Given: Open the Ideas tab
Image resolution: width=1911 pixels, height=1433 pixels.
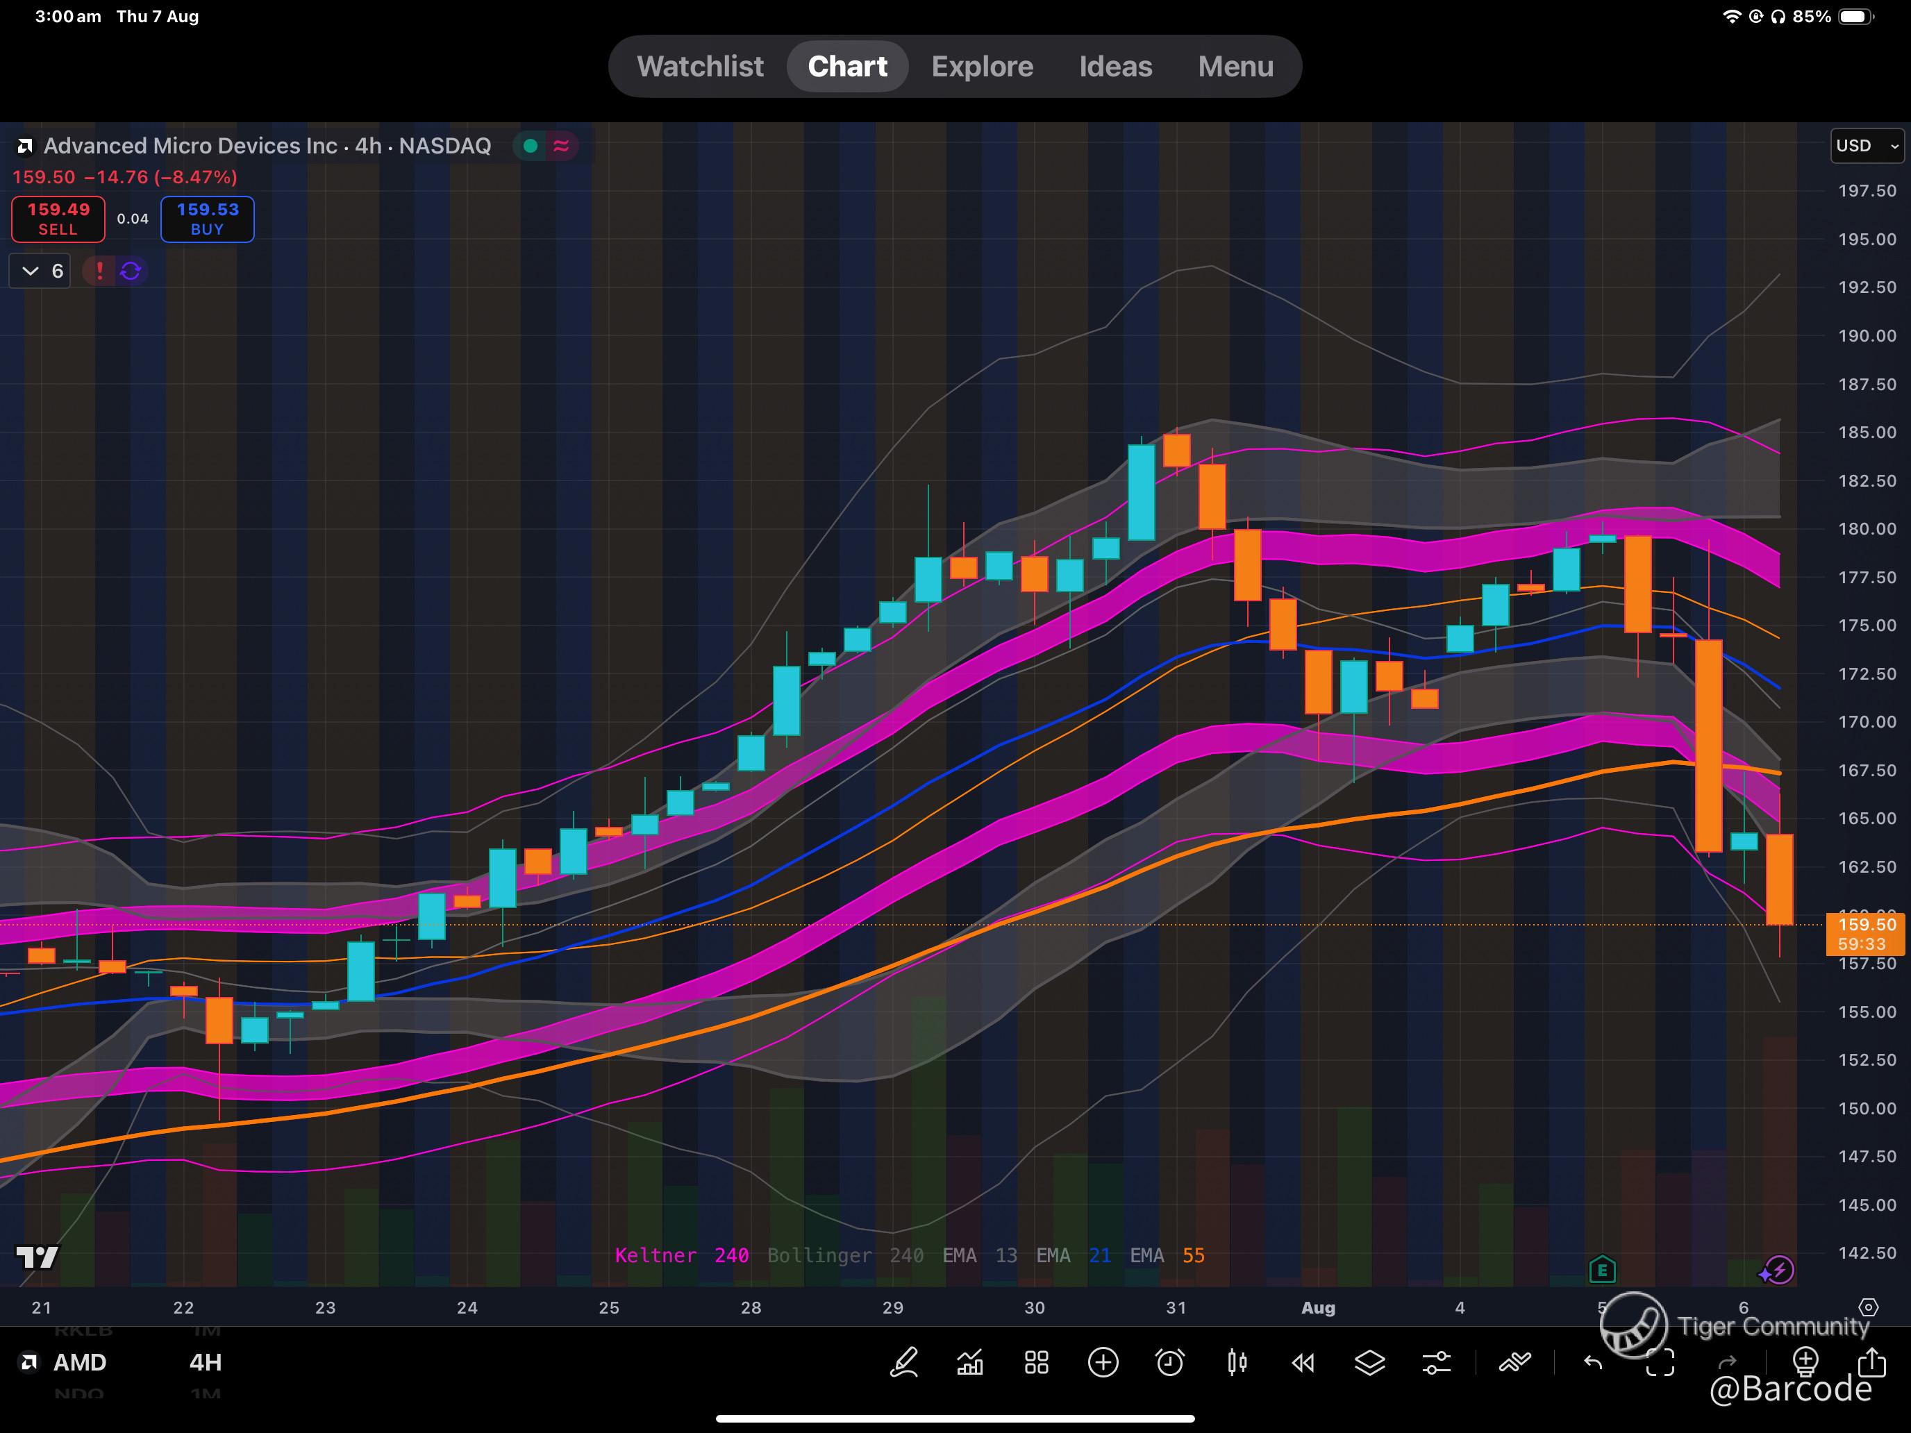Looking at the screenshot, I should point(1115,67).
